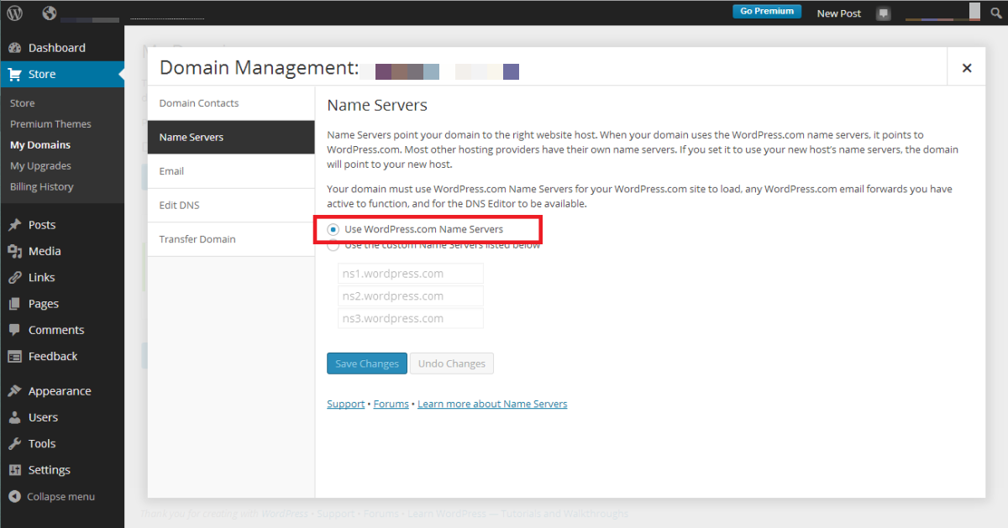Open Billing History in the sidebar
The width and height of the screenshot is (1008, 528).
pos(42,187)
